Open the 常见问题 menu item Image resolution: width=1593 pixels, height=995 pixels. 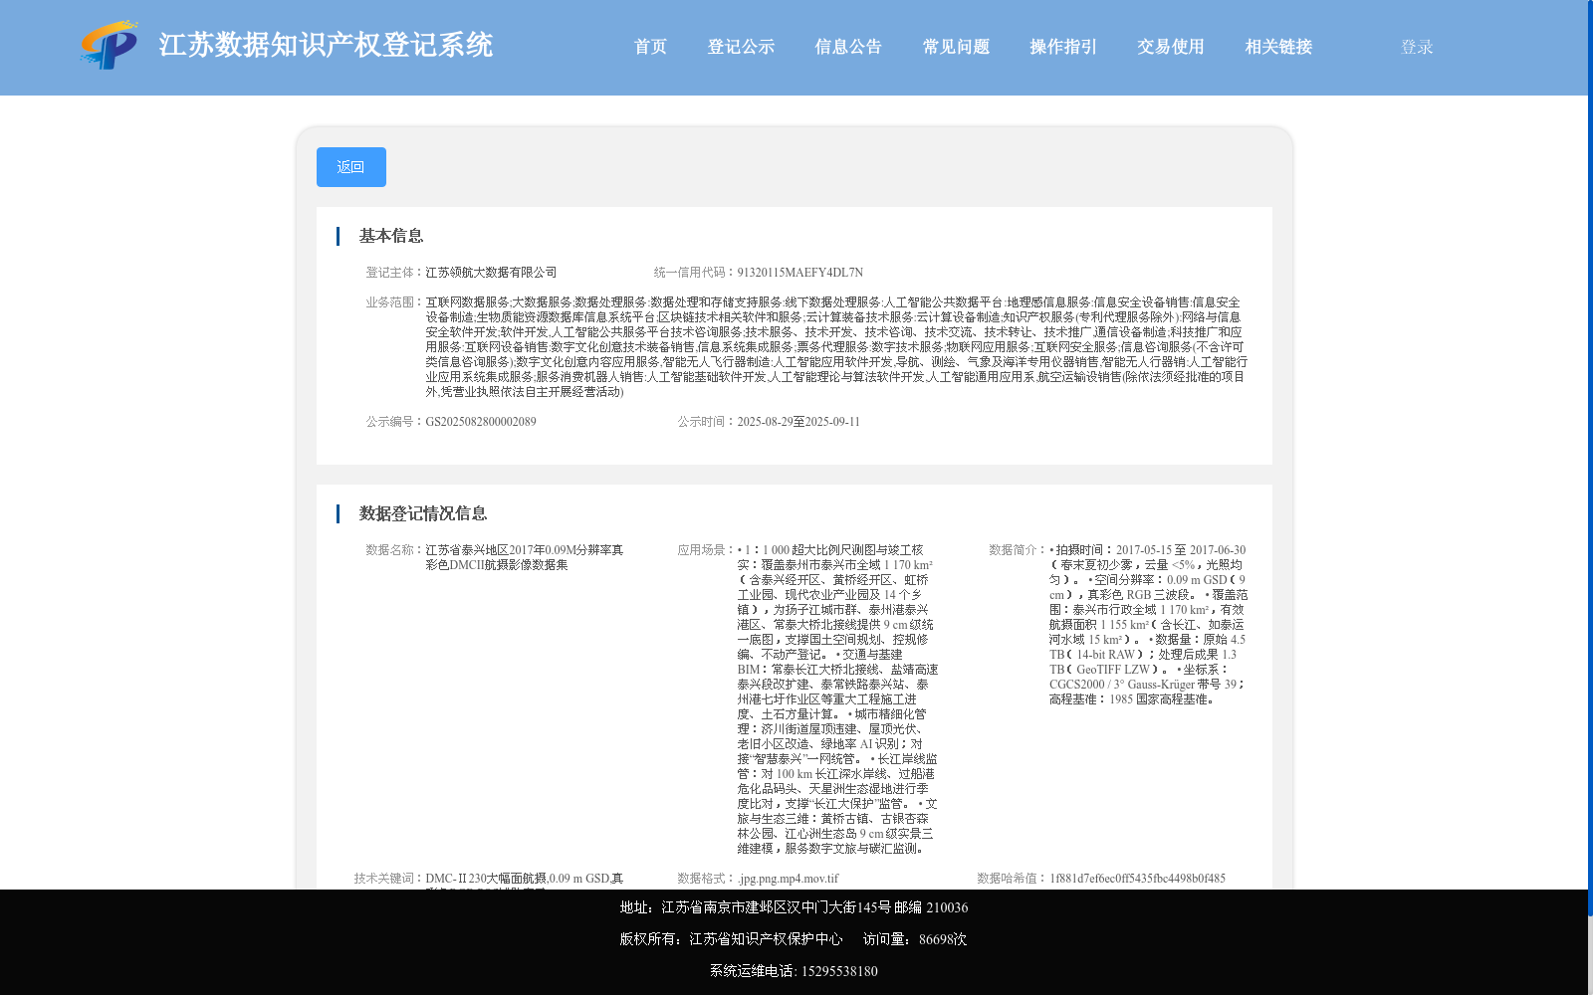coord(956,47)
